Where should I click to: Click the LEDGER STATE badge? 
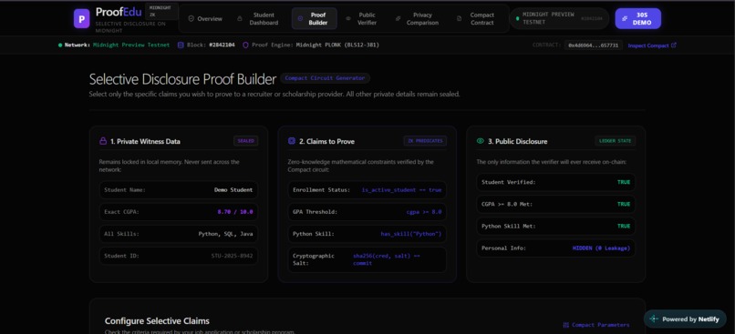(616, 141)
